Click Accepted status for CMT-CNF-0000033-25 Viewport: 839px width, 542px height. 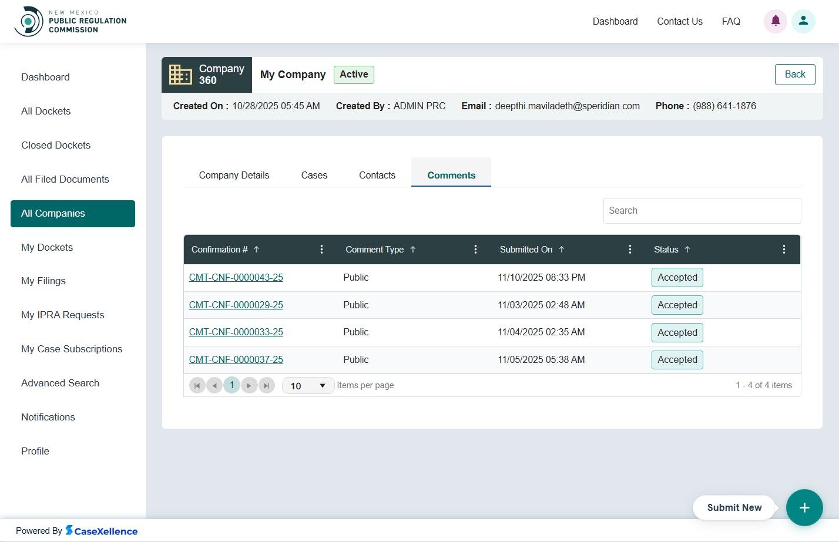pyautogui.click(x=677, y=332)
